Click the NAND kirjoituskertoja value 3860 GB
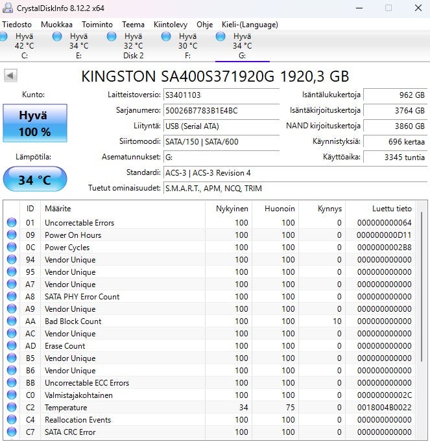Image resolution: width=430 pixels, height=442 pixels. 395,126
